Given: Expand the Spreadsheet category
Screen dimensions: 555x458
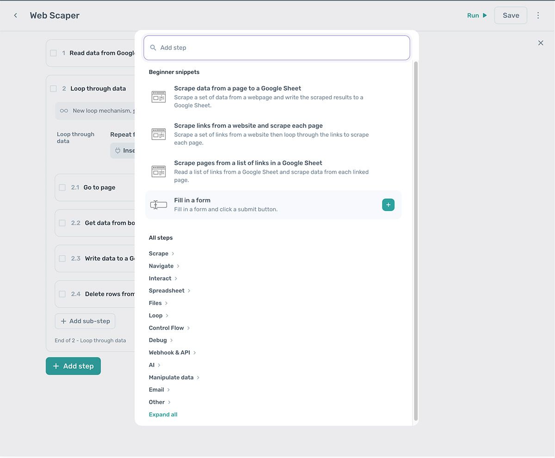Looking at the screenshot, I should 170,291.
